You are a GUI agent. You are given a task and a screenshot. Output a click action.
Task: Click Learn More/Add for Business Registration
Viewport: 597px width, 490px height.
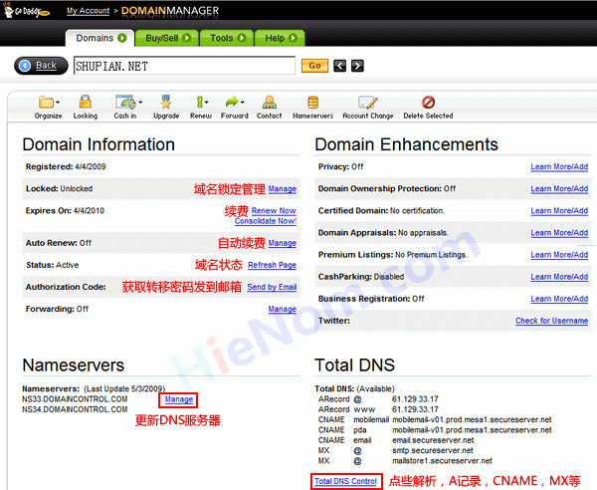(x=559, y=299)
